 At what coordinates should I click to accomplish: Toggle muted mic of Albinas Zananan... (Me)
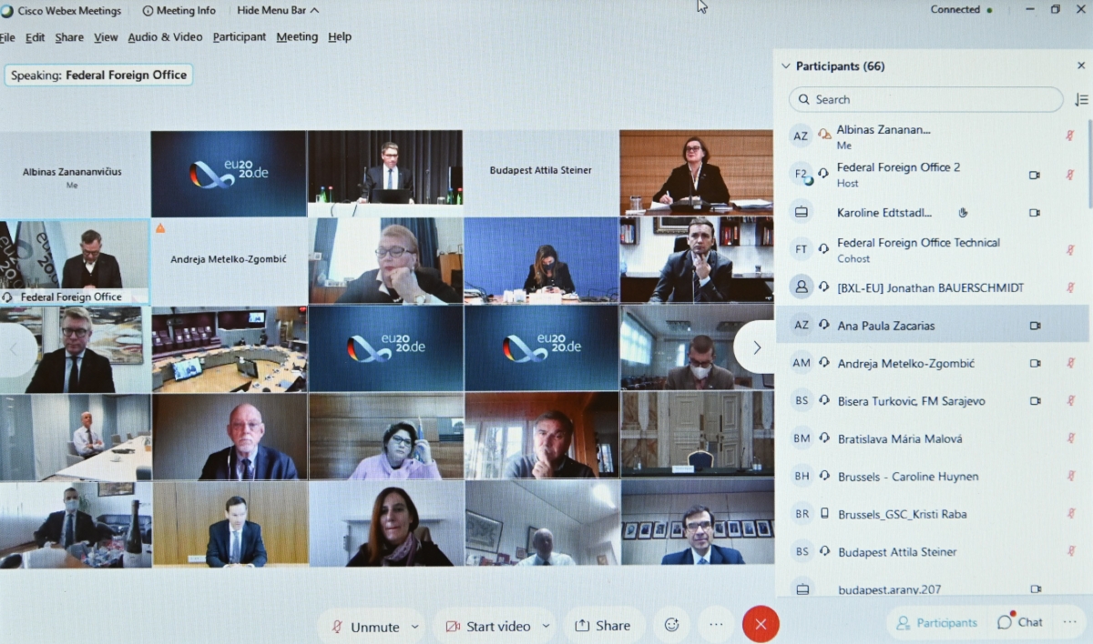coord(1070,136)
